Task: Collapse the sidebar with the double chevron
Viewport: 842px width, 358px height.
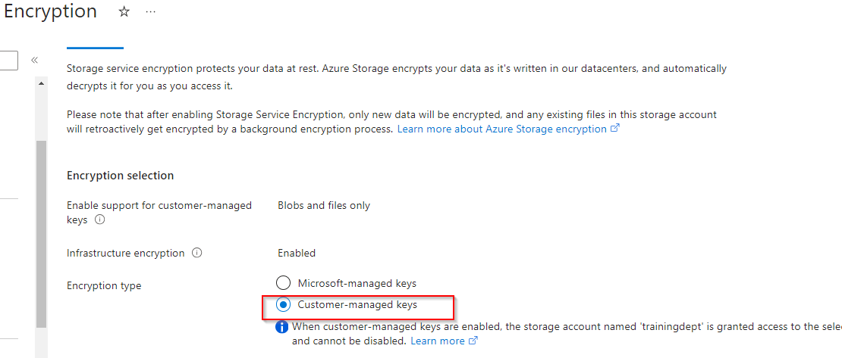Action: coord(35,60)
